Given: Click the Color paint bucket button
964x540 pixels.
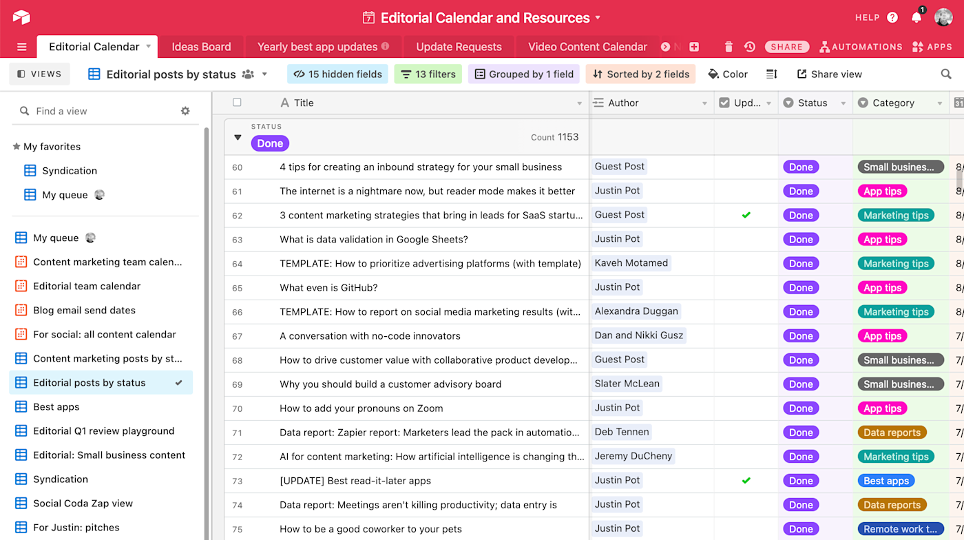Looking at the screenshot, I should [x=728, y=74].
